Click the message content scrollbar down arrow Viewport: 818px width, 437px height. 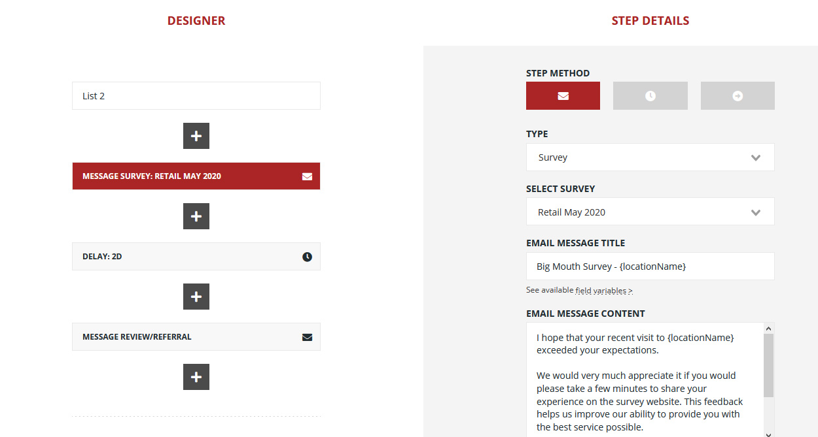[x=768, y=432]
